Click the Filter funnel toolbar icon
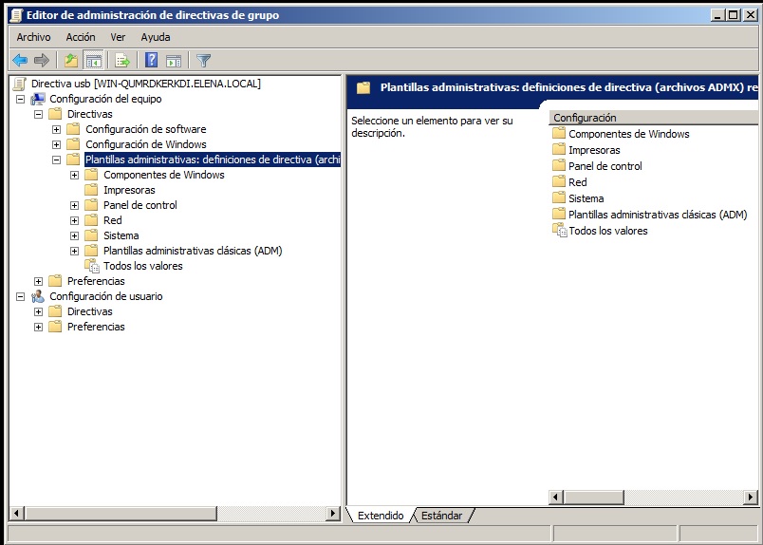 pyautogui.click(x=203, y=61)
